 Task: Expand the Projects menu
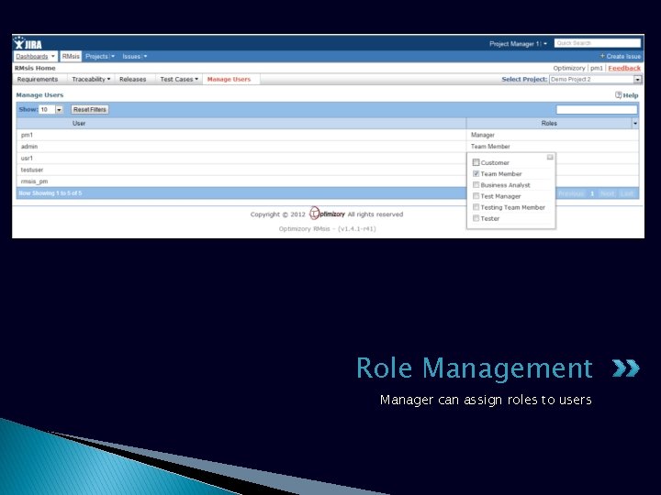click(x=99, y=57)
